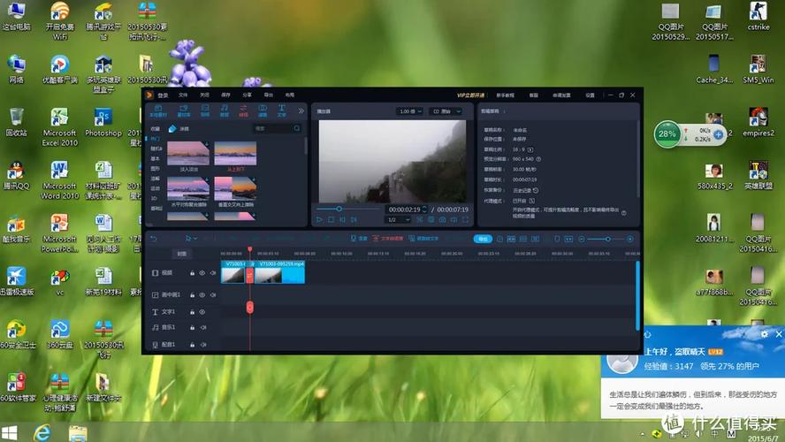Image resolution: width=785 pixels, height=442 pixels.
Task: Select the V71003-095258.mp4 clip on the timeline
Action: tap(280, 272)
